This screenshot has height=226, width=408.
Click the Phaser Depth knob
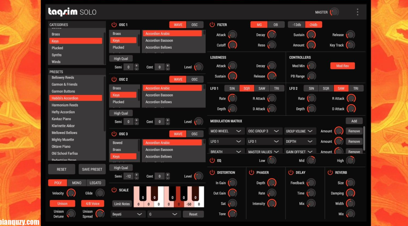(x=272, y=183)
